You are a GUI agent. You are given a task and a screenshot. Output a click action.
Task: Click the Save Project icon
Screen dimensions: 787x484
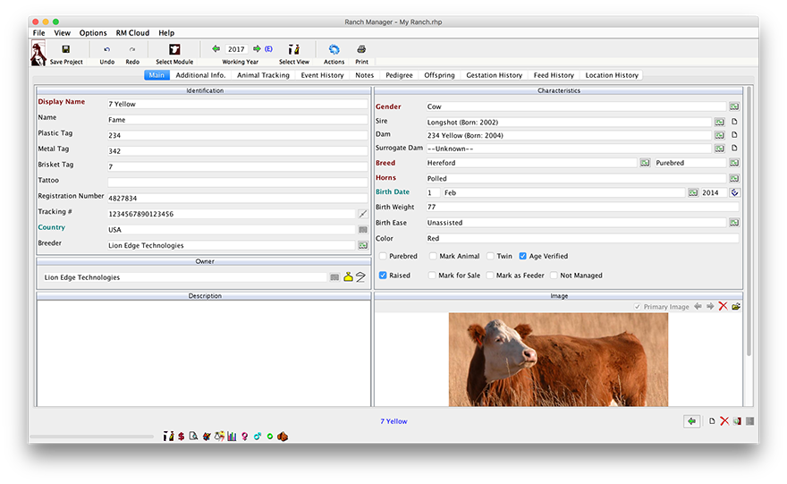[66, 50]
